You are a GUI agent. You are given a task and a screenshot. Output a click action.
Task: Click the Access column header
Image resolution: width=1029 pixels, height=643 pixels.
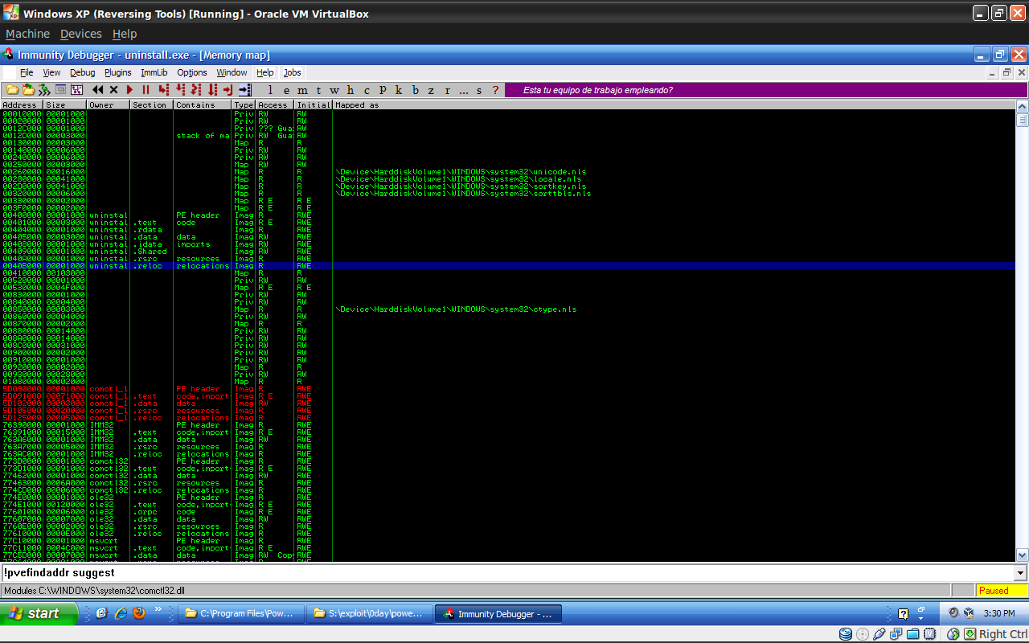(x=275, y=105)
